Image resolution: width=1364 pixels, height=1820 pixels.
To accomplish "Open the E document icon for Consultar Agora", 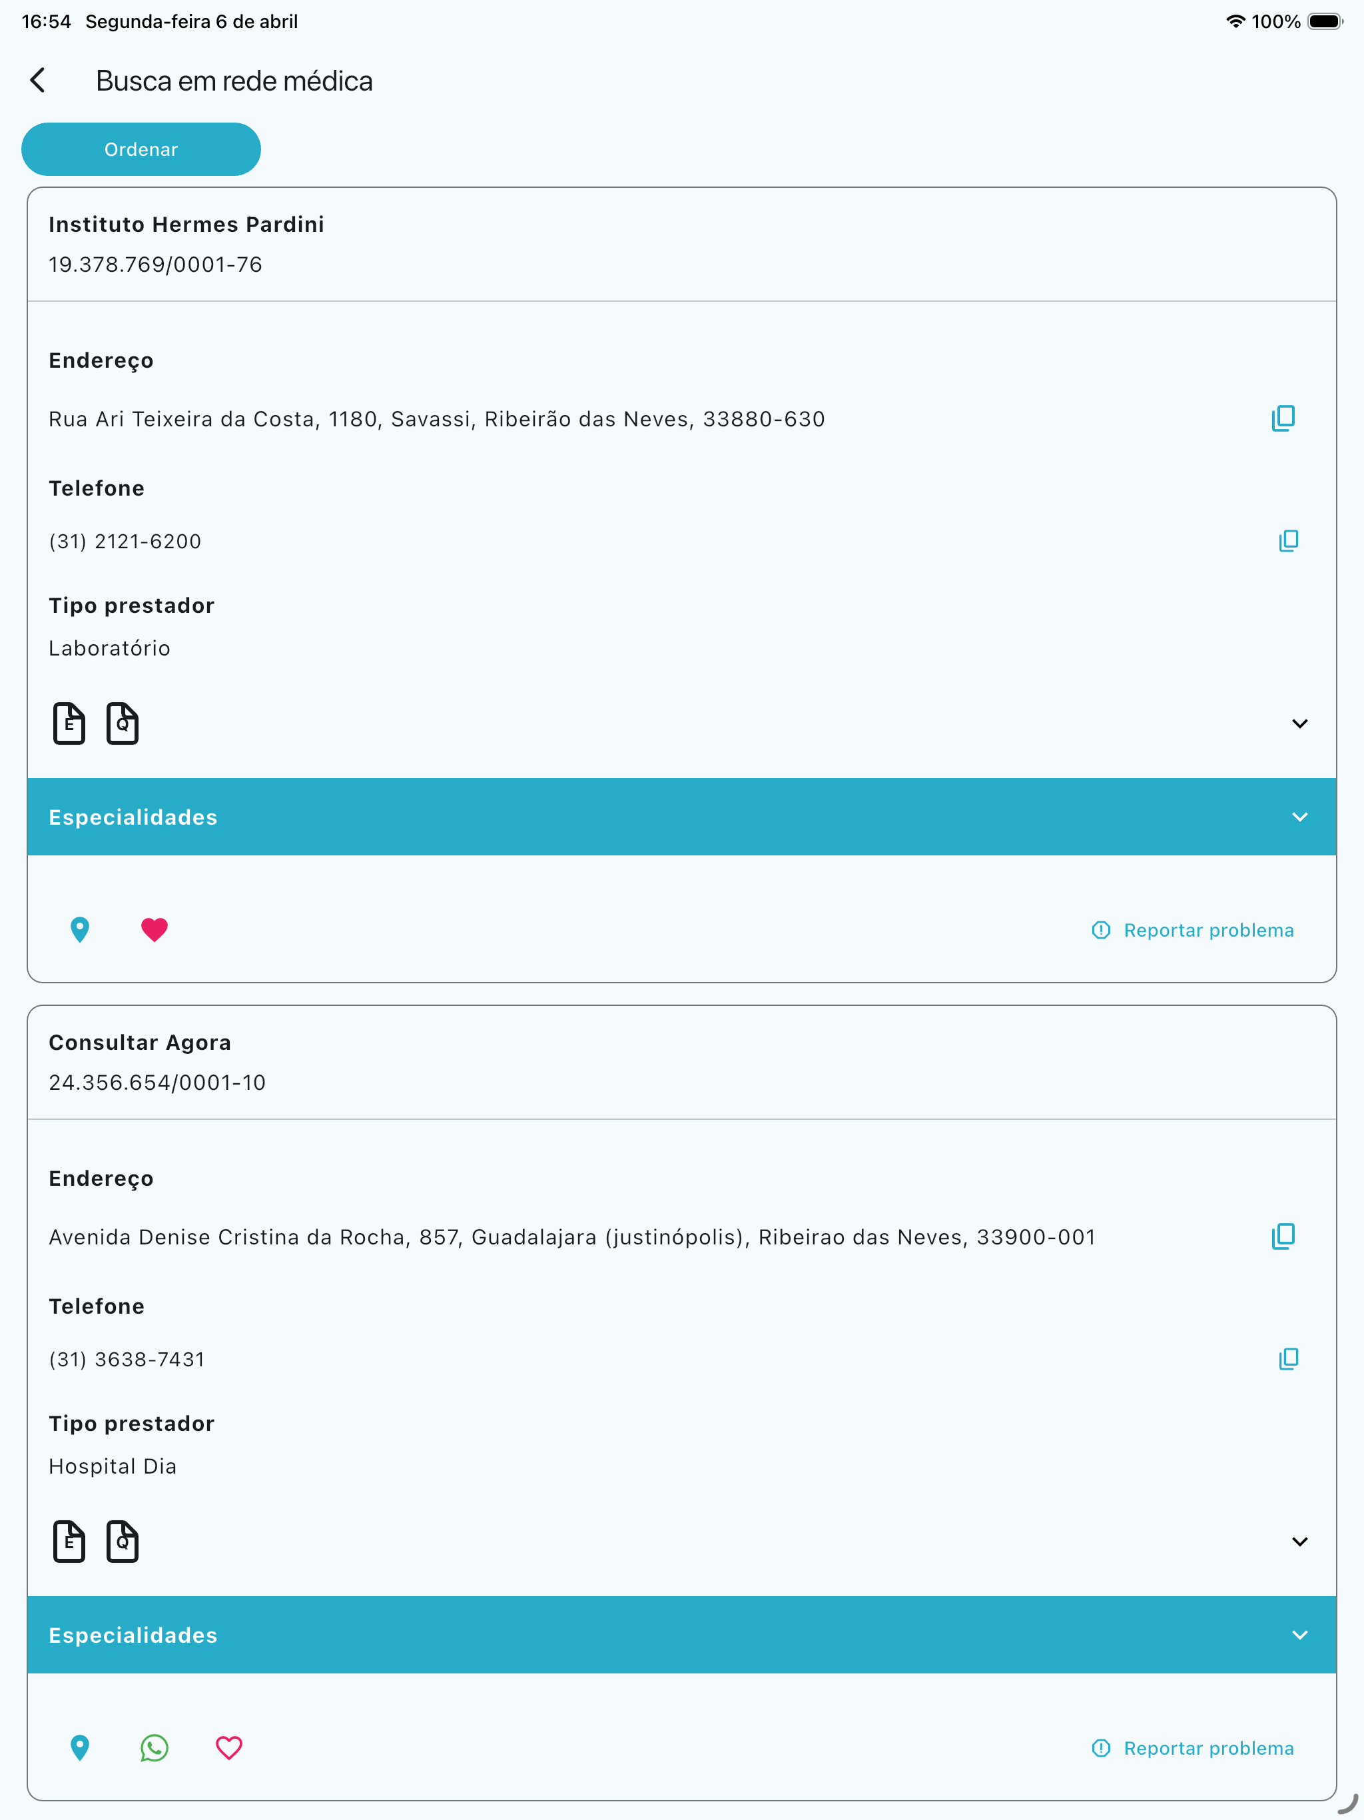I will (x=69, y=1541).
